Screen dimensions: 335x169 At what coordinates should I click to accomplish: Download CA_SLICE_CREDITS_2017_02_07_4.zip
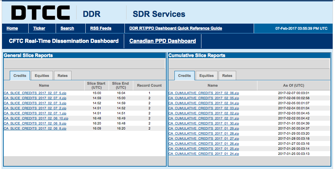click(x=35, y=98)
